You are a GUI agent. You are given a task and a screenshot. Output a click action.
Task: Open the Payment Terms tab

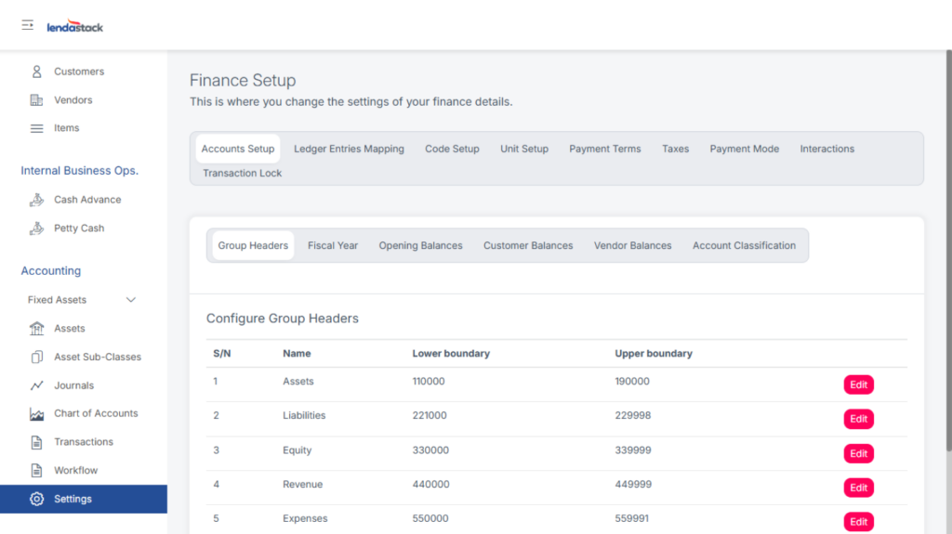[604, 149]
